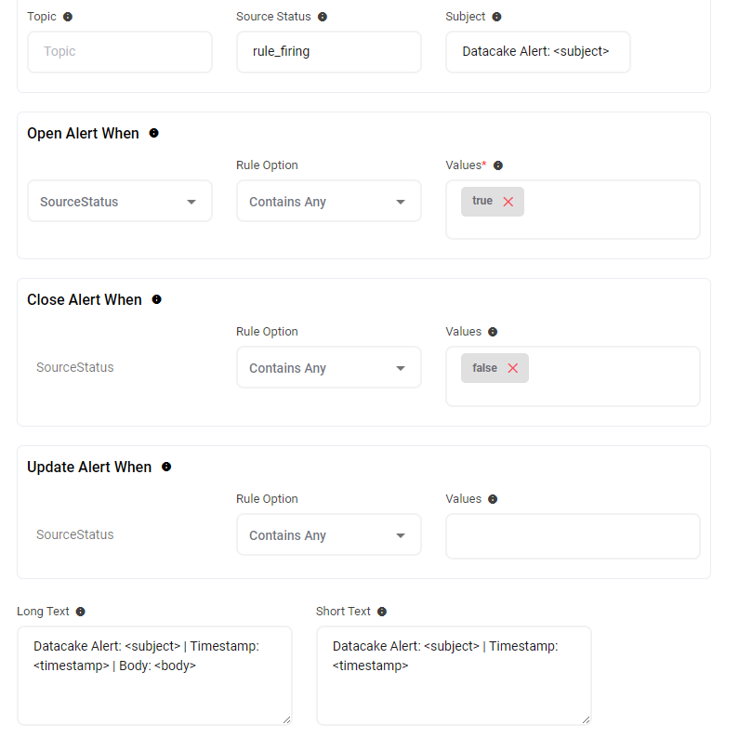This screenshot has width=739, height=738.
Task: Open Rule Option dropdown under Open Alert When
Action: pos(329,201)
